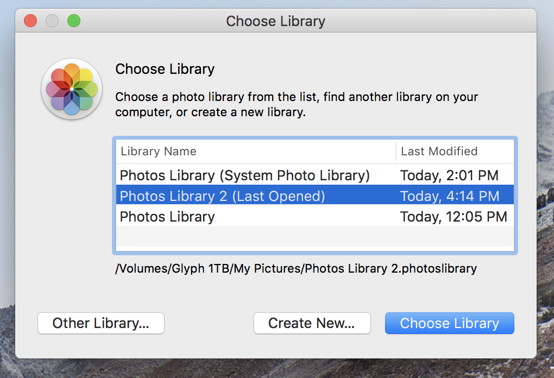Select the Photos Library 2 (Last Opened) row
Image resolution: width=554 pixels, height=378 pixels.
click(315, 196)
